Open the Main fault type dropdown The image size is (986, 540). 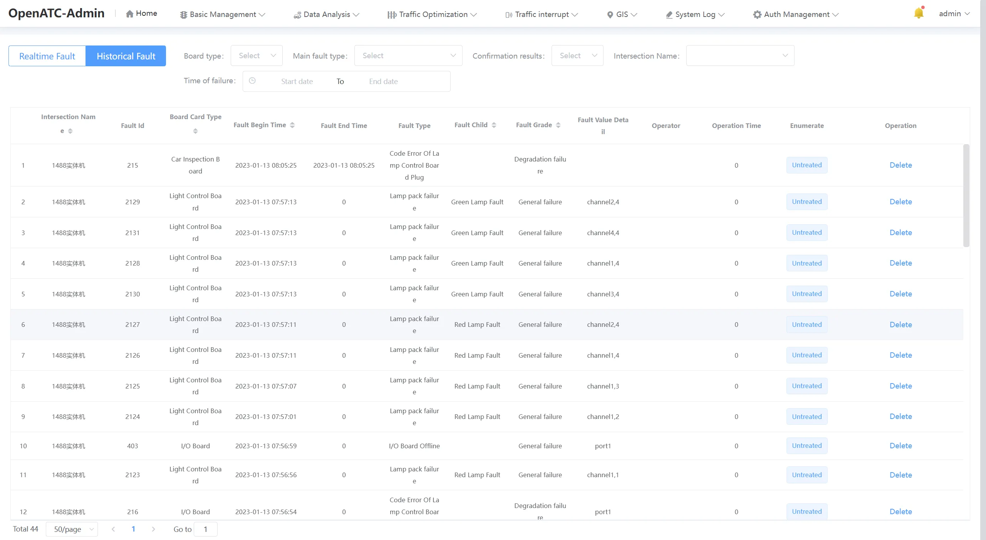pyautogui.click(x=408, y=56)
